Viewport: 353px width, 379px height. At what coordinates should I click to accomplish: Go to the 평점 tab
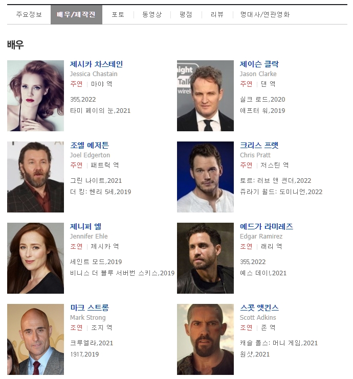coord(186,14)
